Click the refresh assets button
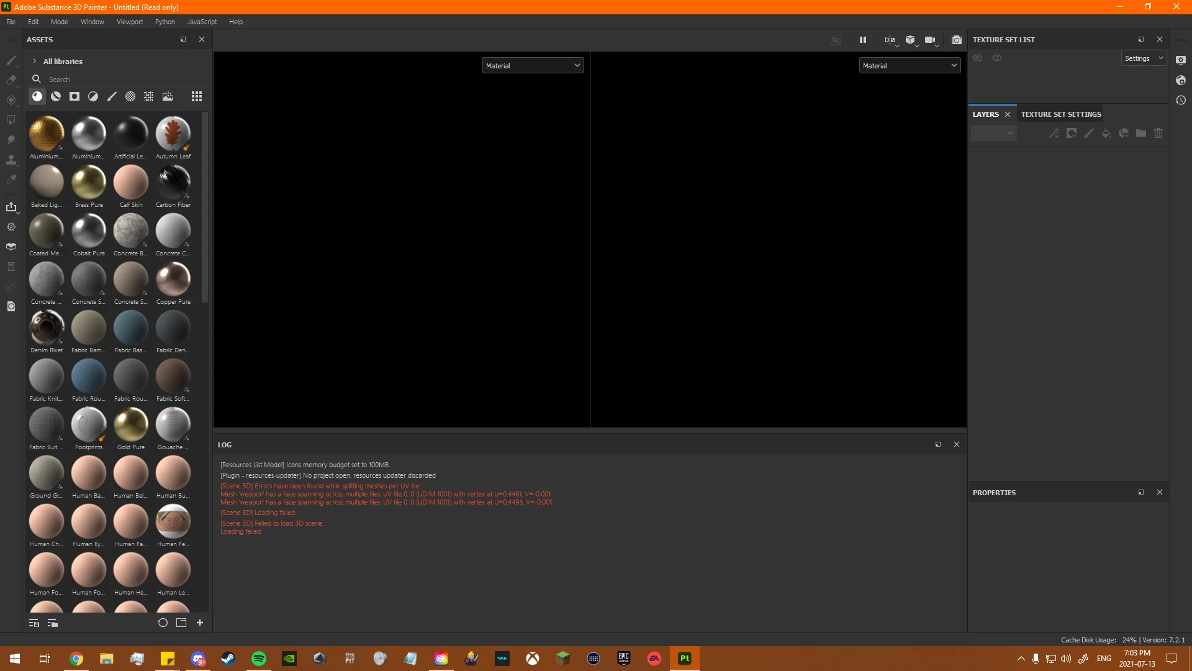 pos(163,623)
